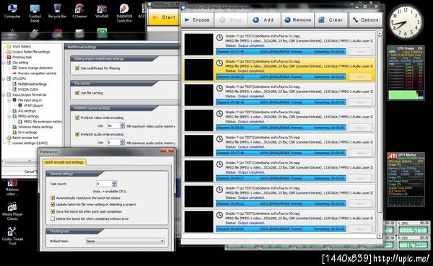Enable Delete batch list when completed
The height and width of the screenshot is (266, 433).
click(x=53, y=218)
